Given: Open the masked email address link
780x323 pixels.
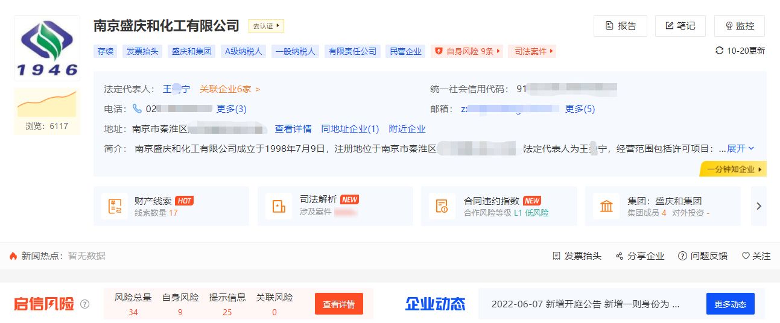Looking at the screenshot, I should coord(509,109).
